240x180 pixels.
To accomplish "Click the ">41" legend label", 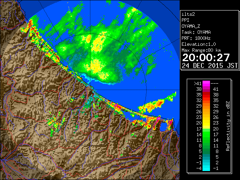I will [198, 84].
